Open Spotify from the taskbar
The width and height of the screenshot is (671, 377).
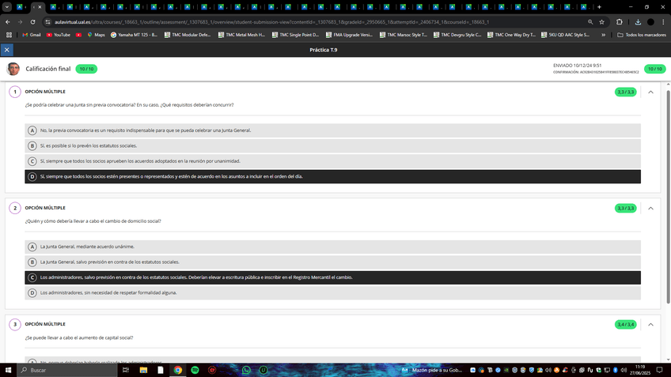pyautogui.click(x=195, y=370)
